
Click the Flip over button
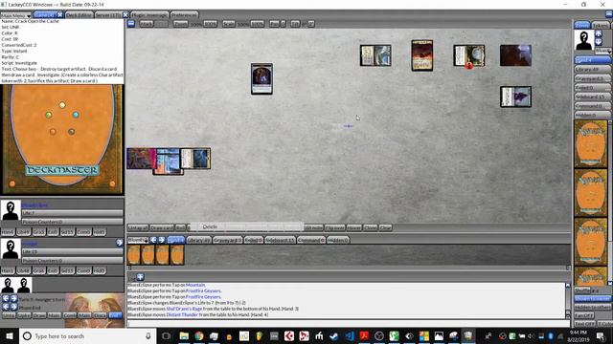point(334,227)
